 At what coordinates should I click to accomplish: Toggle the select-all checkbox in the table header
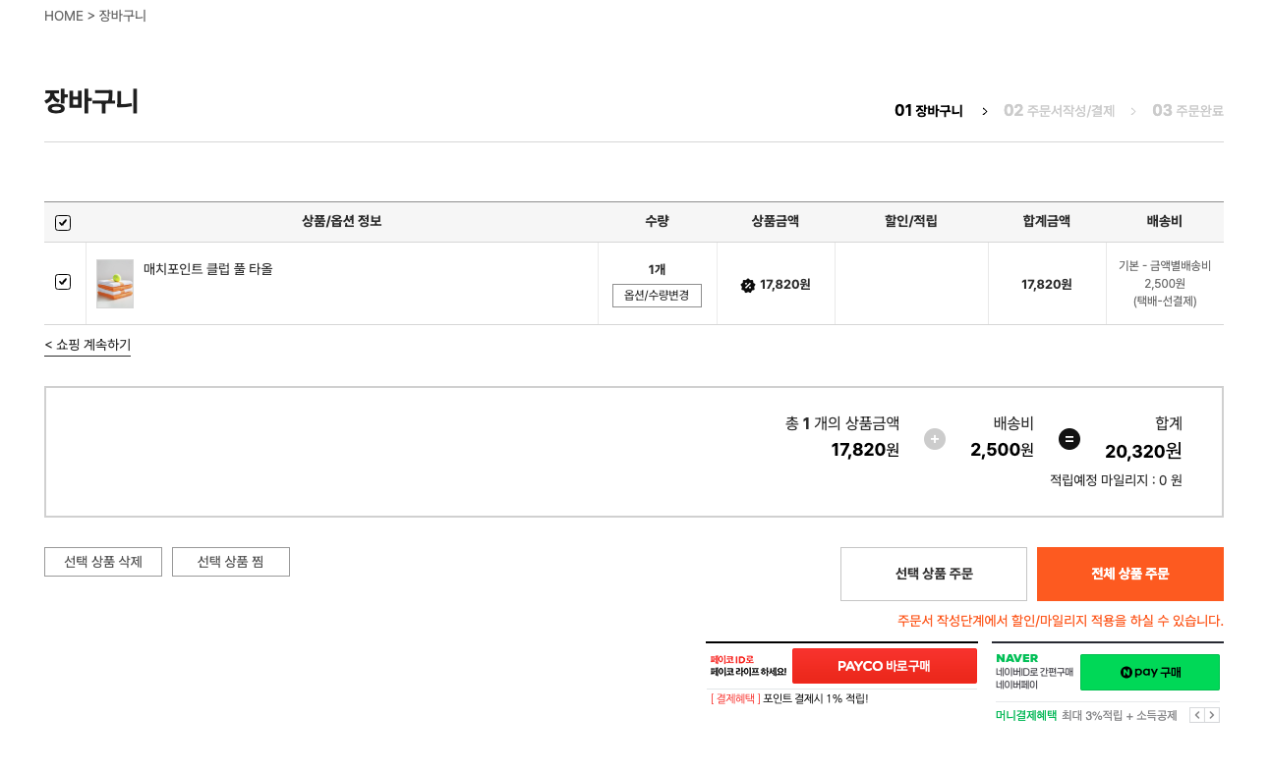click(63, 223)
